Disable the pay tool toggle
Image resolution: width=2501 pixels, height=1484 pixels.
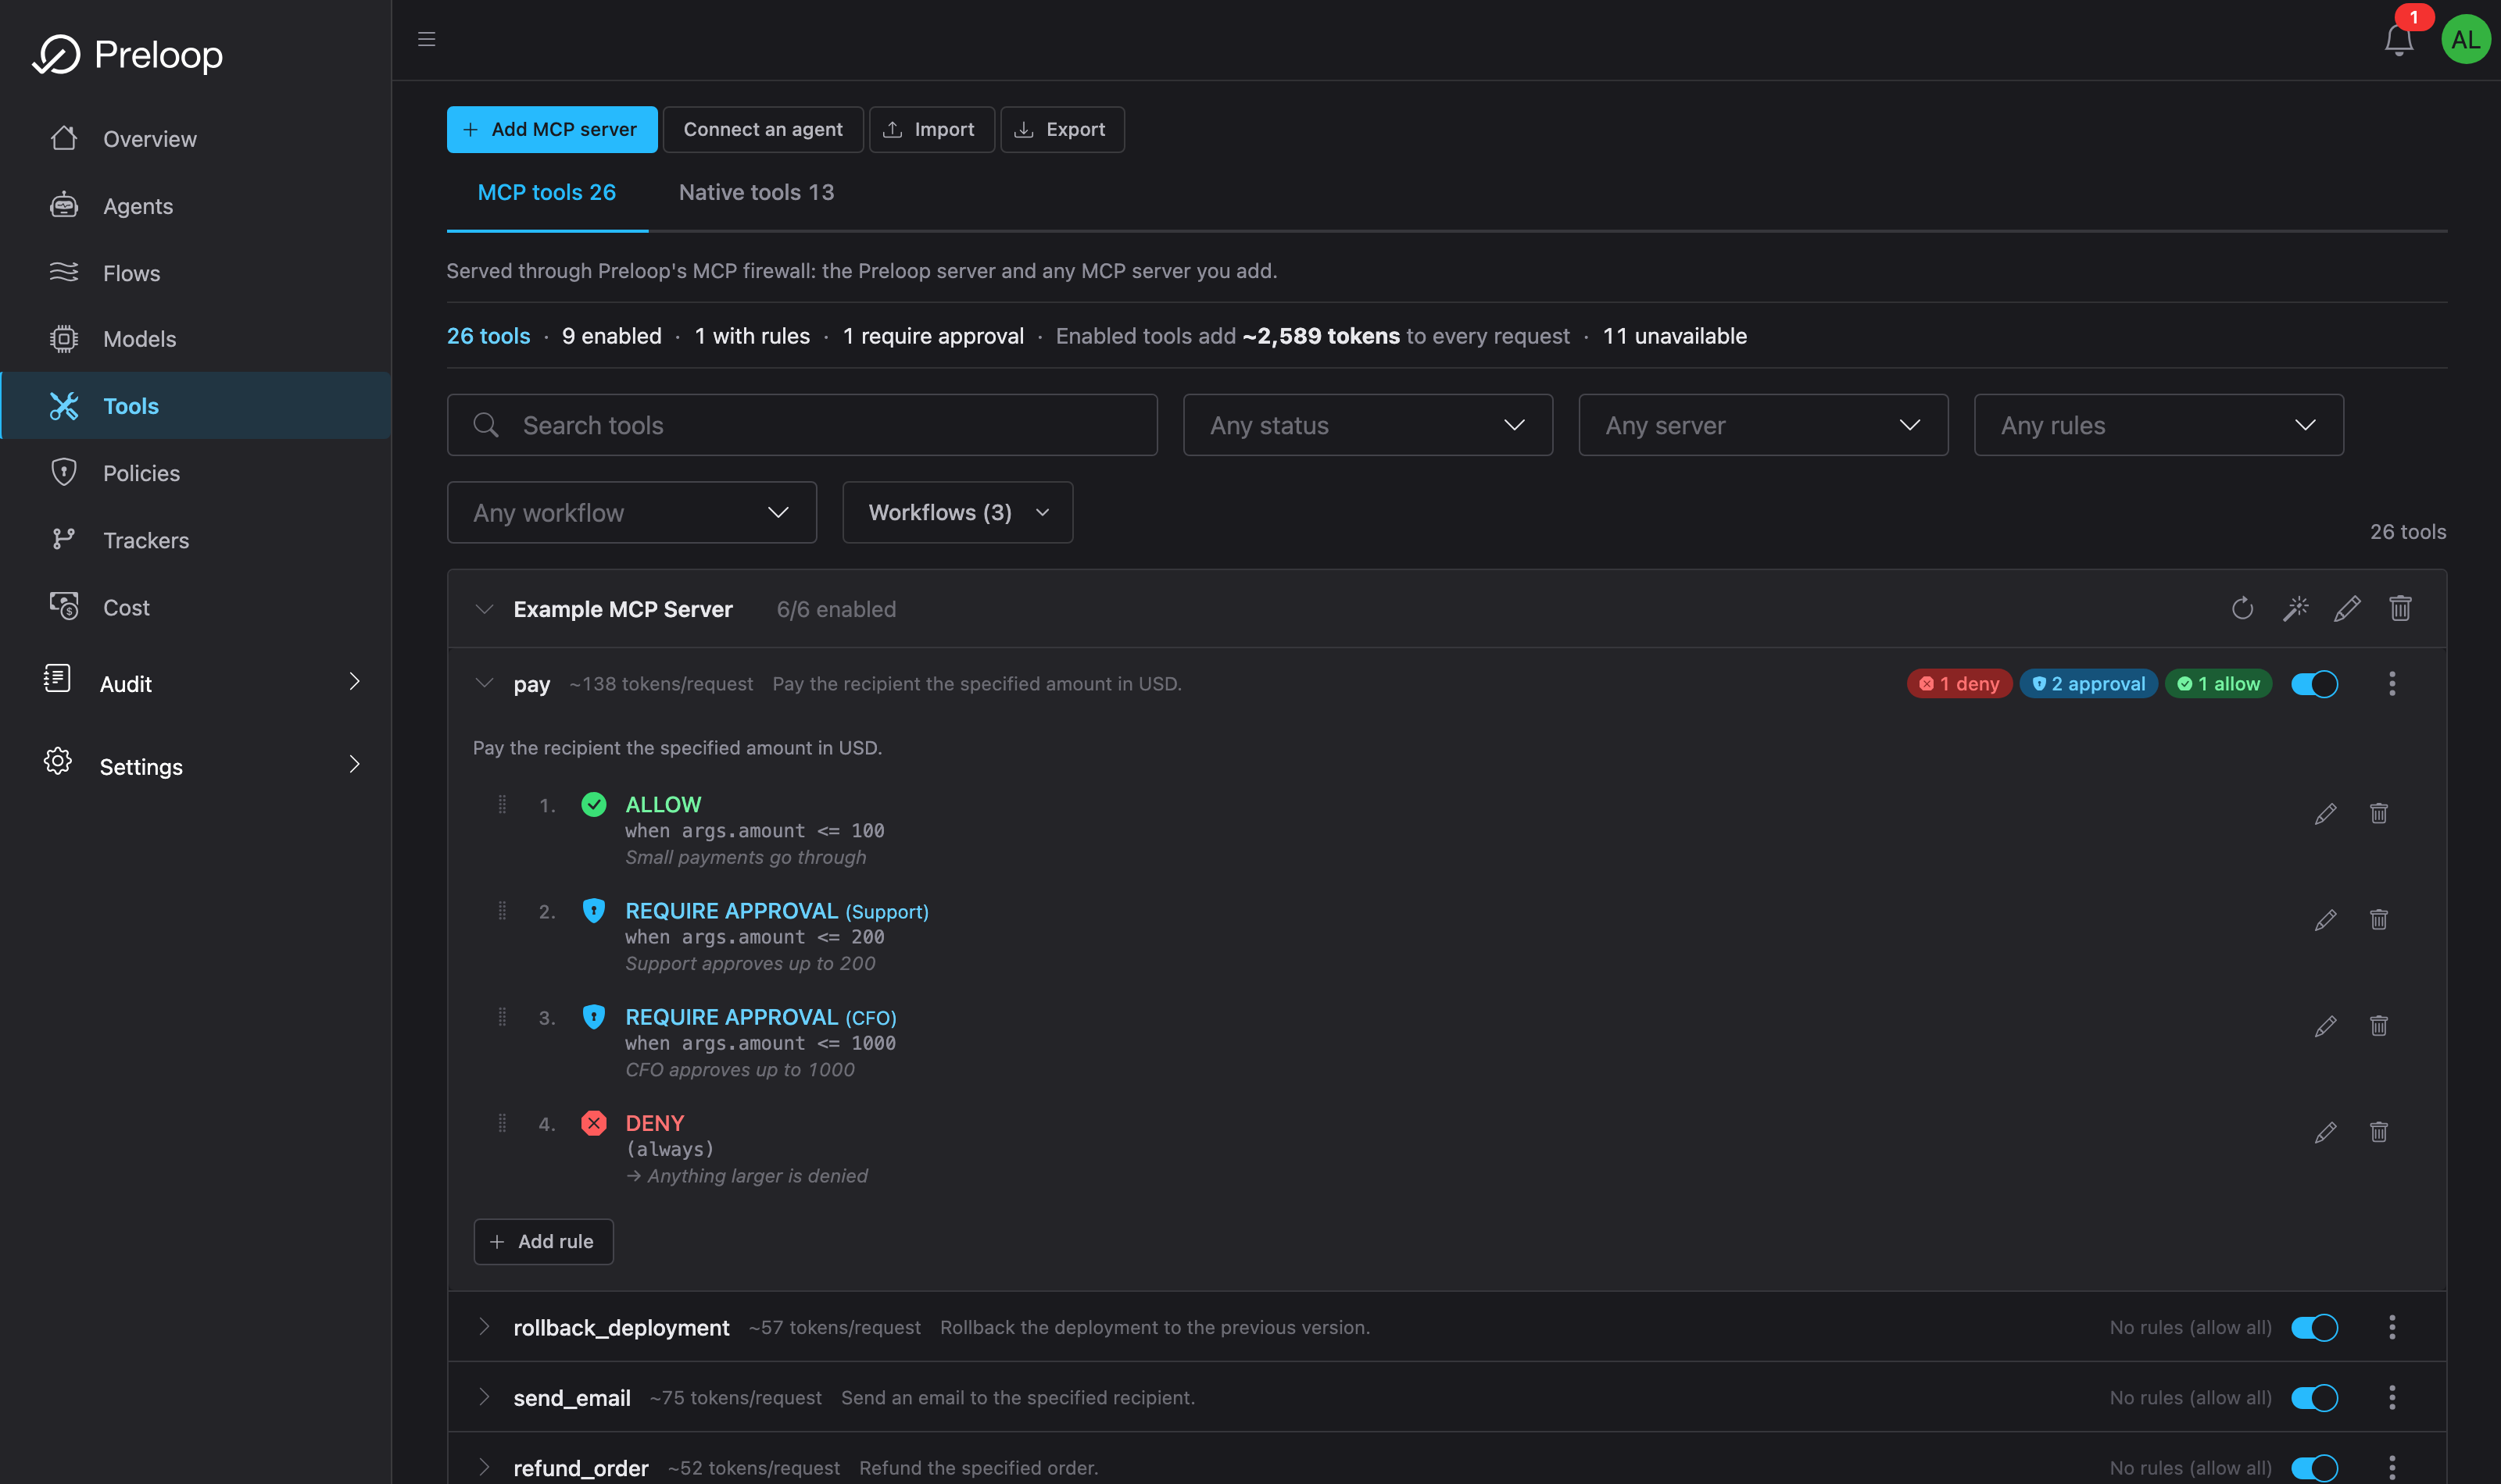[2314, 684]
